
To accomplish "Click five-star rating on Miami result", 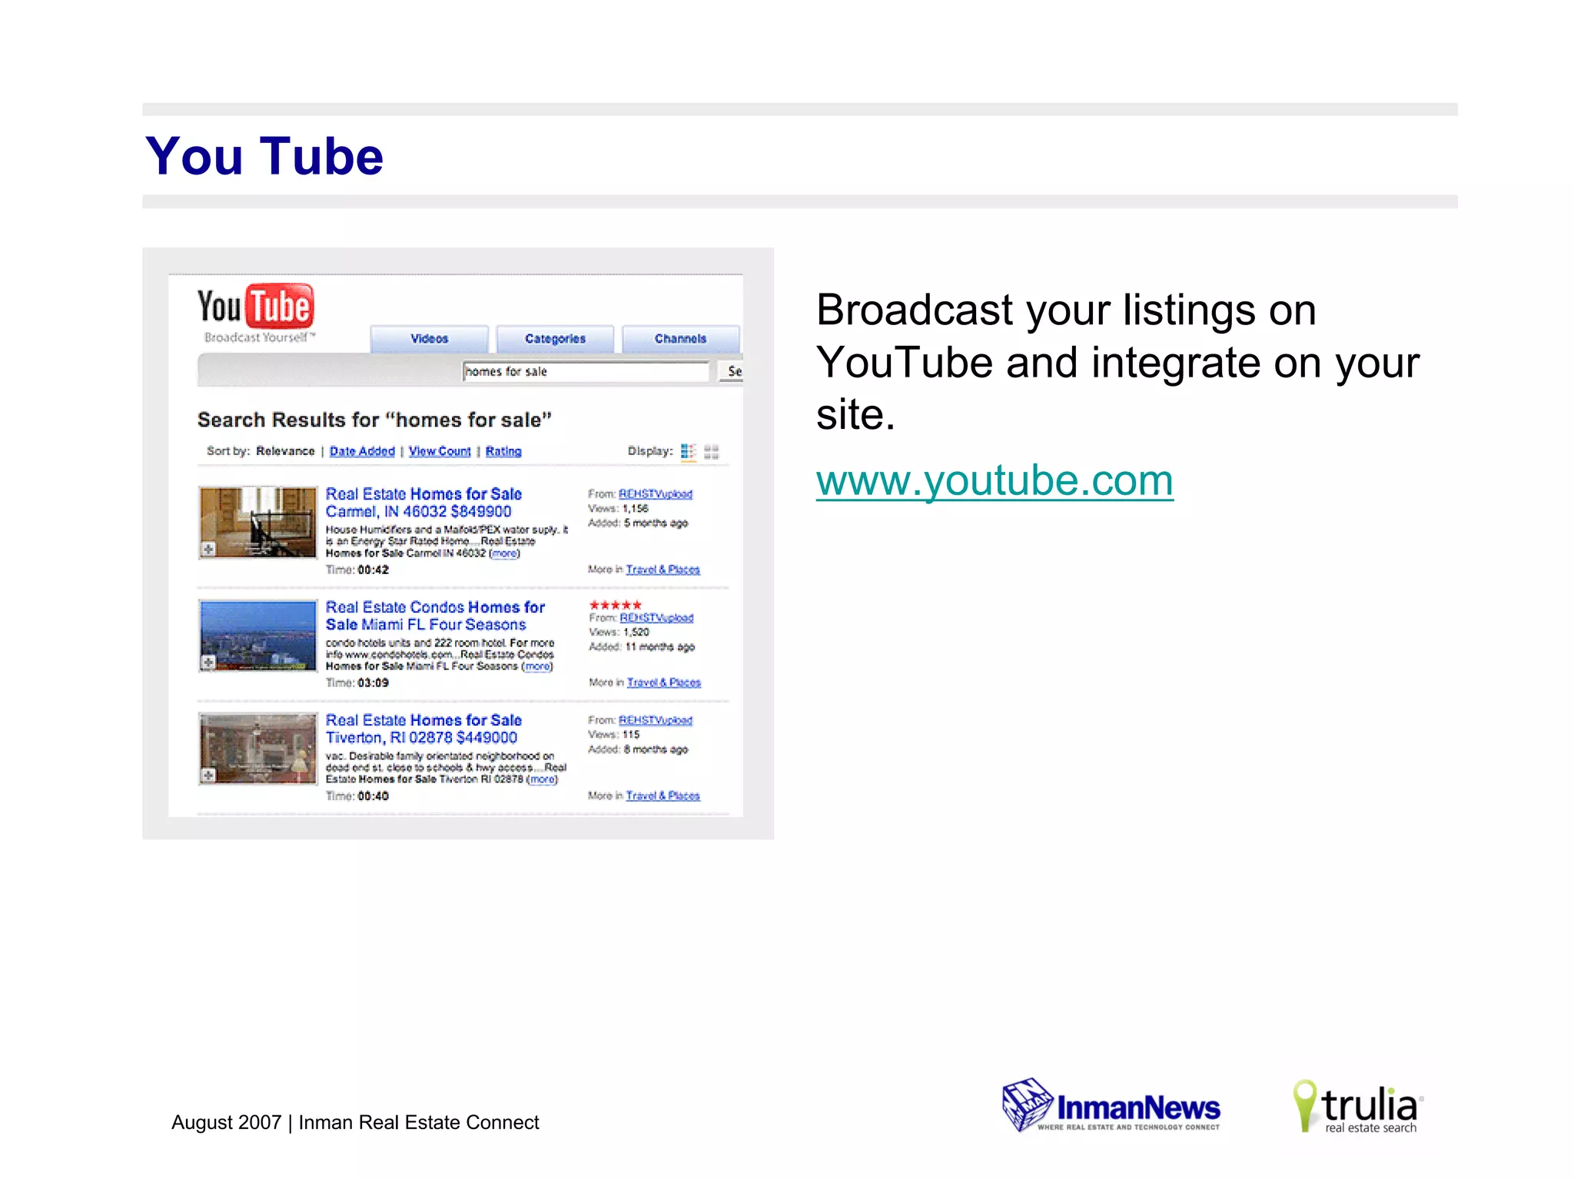I will [x=616, y=605].
